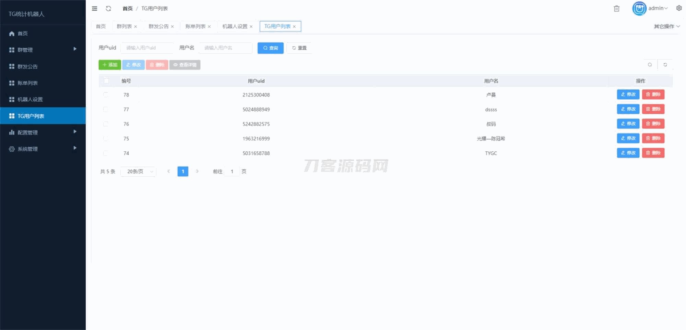Image resolution: width=686 pixels, height=330 pixels.
Task: Click the blue 查询 search button
Action: pos(270,48)
